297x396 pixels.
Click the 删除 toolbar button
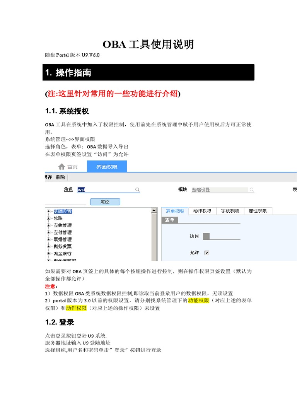(60, 177)
